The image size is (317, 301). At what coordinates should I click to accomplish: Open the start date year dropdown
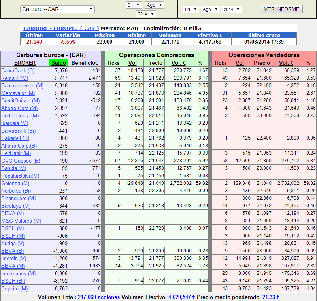coord(146,14)
